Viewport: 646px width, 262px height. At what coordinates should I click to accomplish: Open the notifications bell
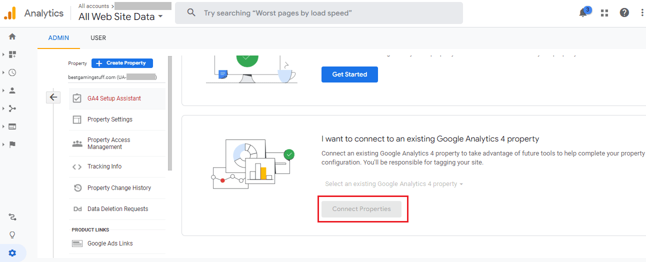(583, 13)
